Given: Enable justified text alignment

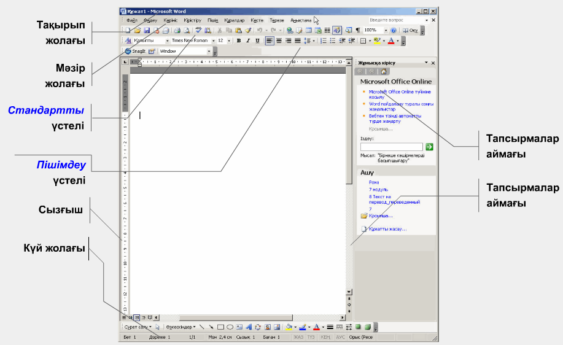Looking at the screenshot, I should 298,41.
